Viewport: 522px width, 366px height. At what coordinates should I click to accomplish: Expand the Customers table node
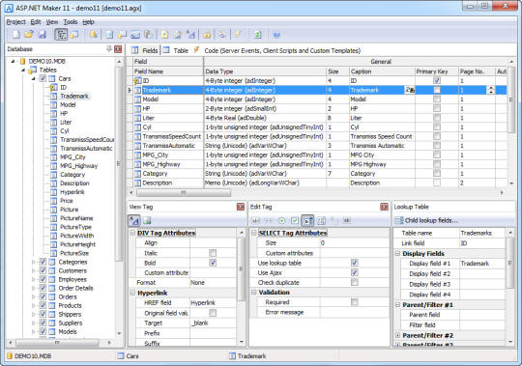[x=33, y=270]
